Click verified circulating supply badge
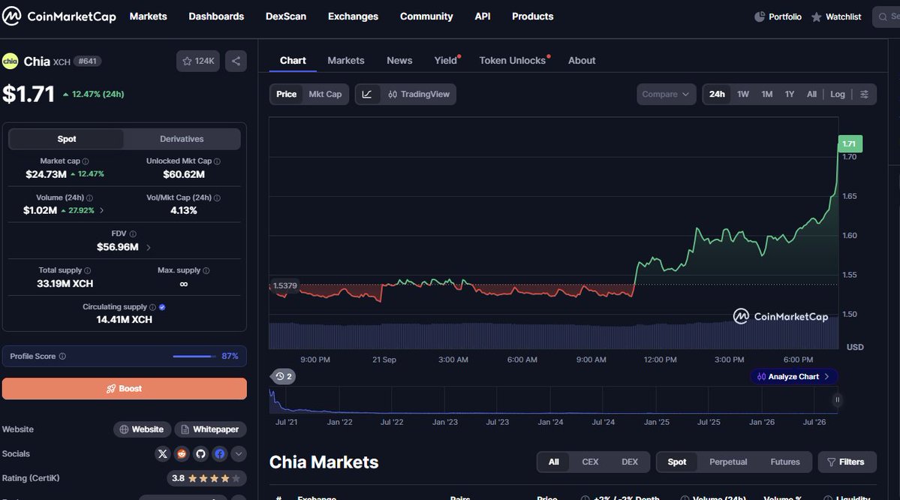Viewport: 900px width, 500px height. (162, 307)
